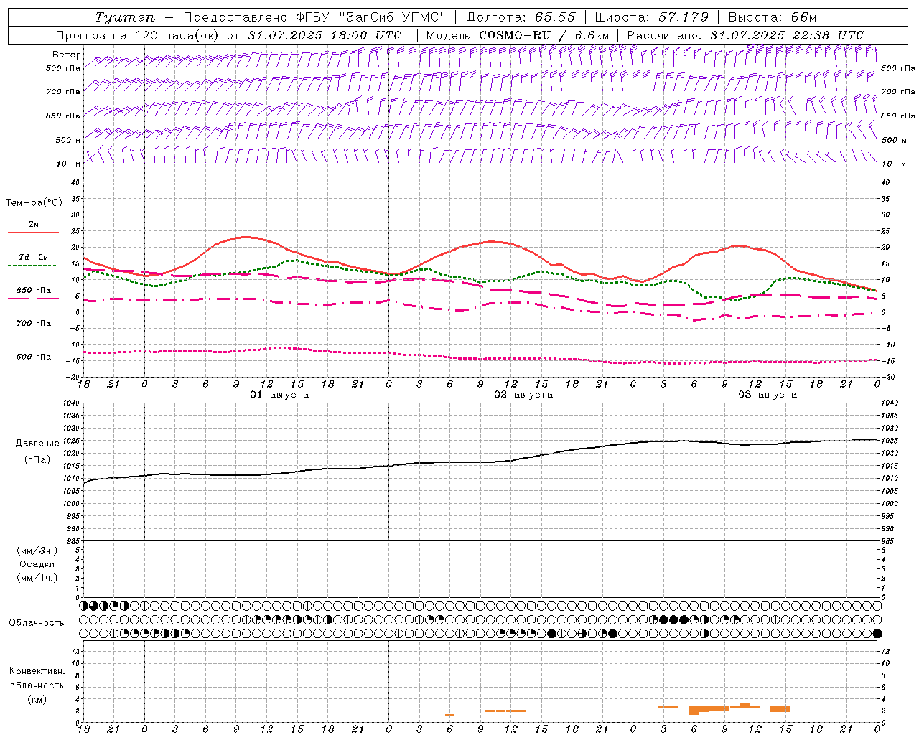Click the "01 августа" date label

279,395
